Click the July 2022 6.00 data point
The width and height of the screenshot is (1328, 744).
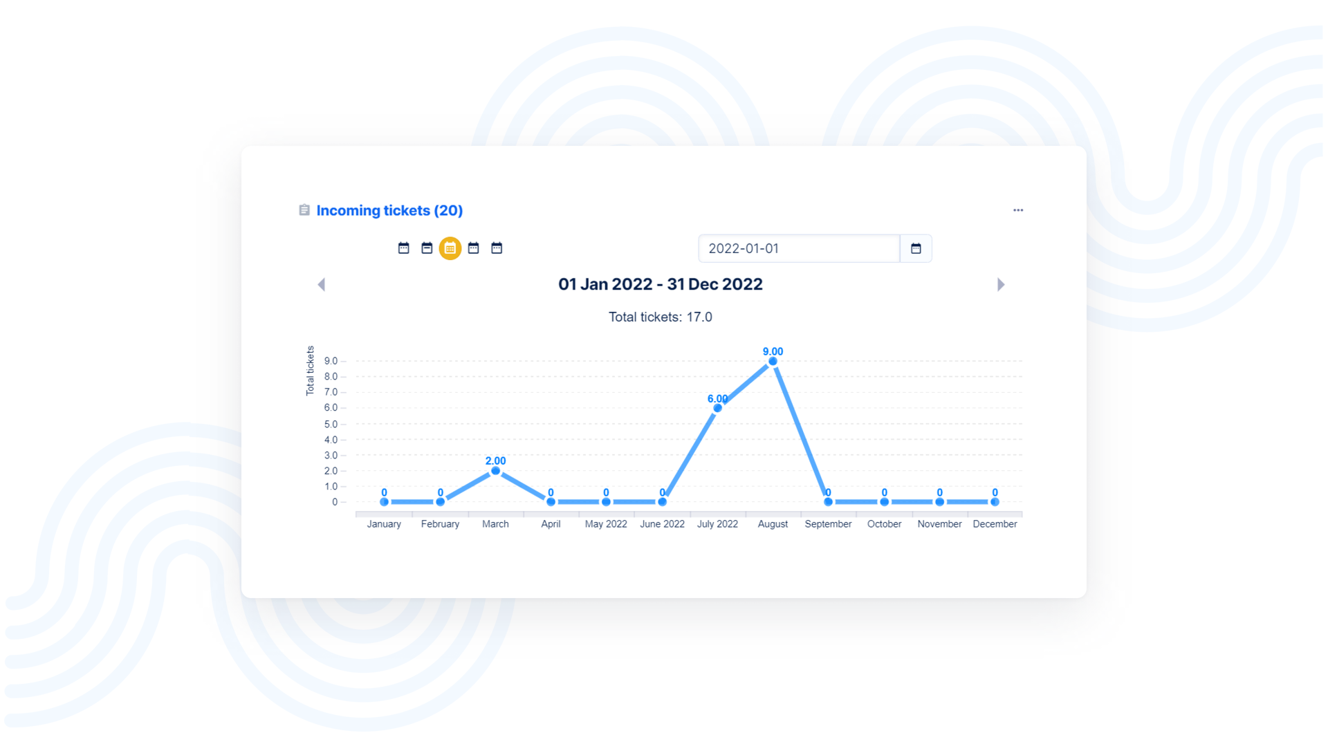717,408
